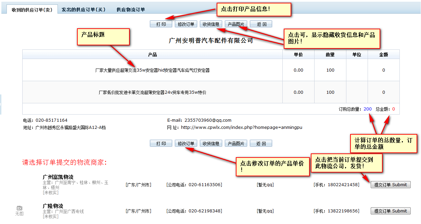Open the 发出的供应订单(买) tab

click(x=84, y=10)
